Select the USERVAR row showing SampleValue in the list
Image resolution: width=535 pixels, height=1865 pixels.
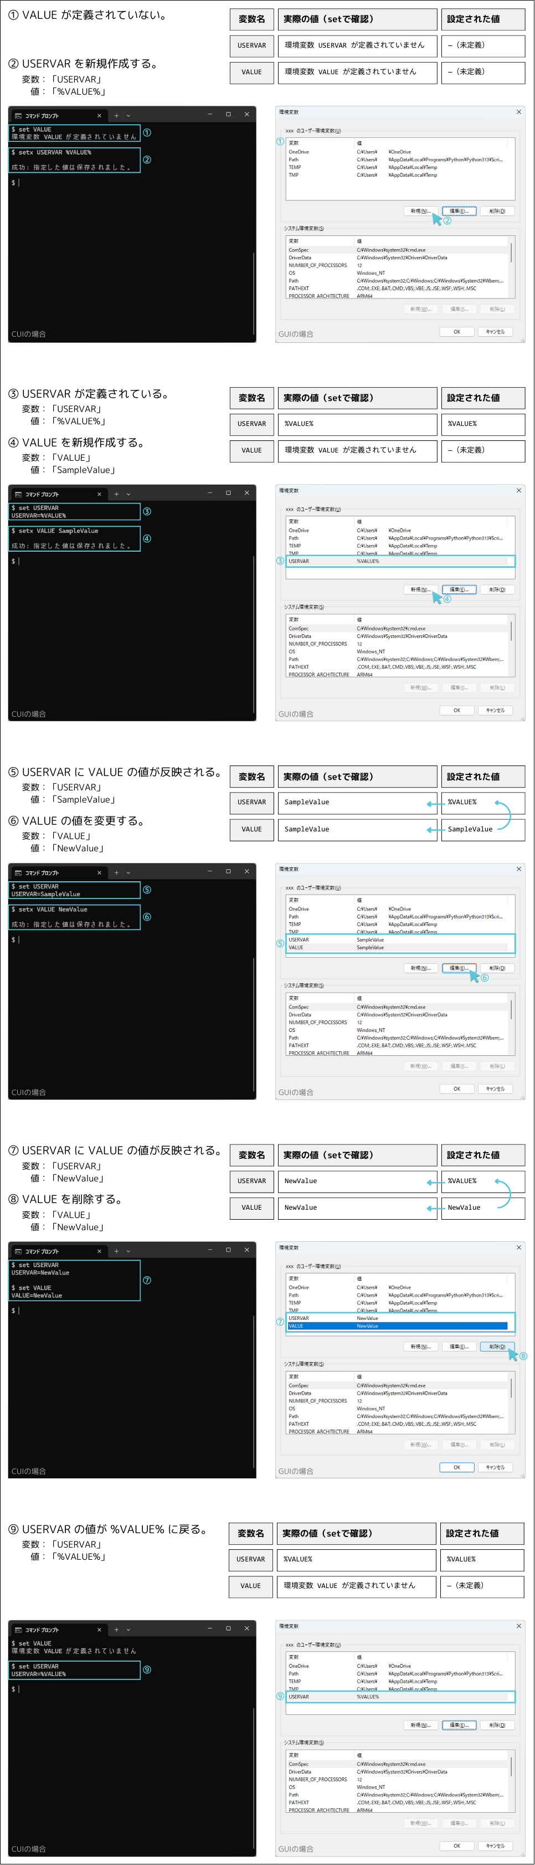[397, 940]
